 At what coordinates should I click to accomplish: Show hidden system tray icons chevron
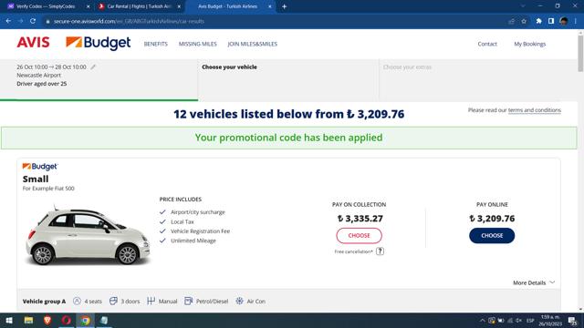click(x=483, y=320)
